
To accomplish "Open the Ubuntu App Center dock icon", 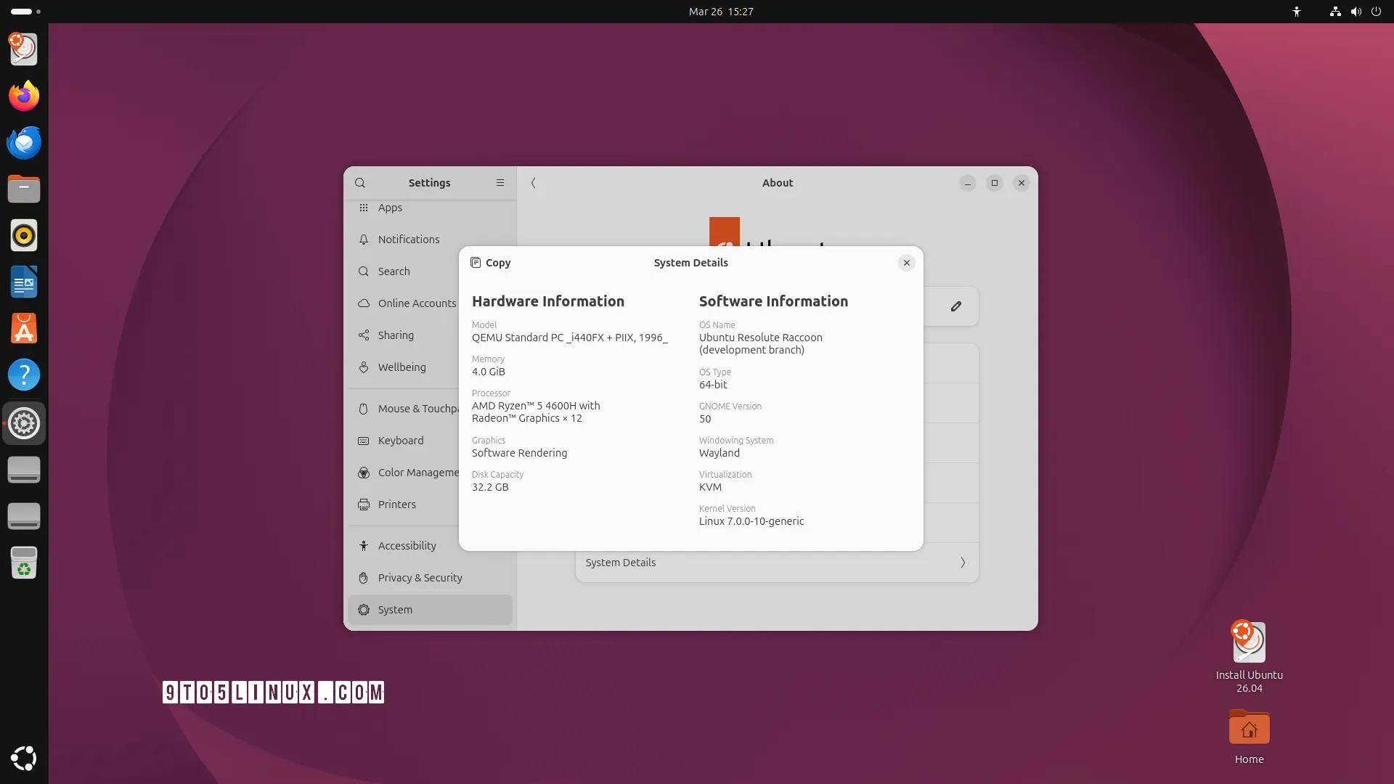I will [24, 329].
